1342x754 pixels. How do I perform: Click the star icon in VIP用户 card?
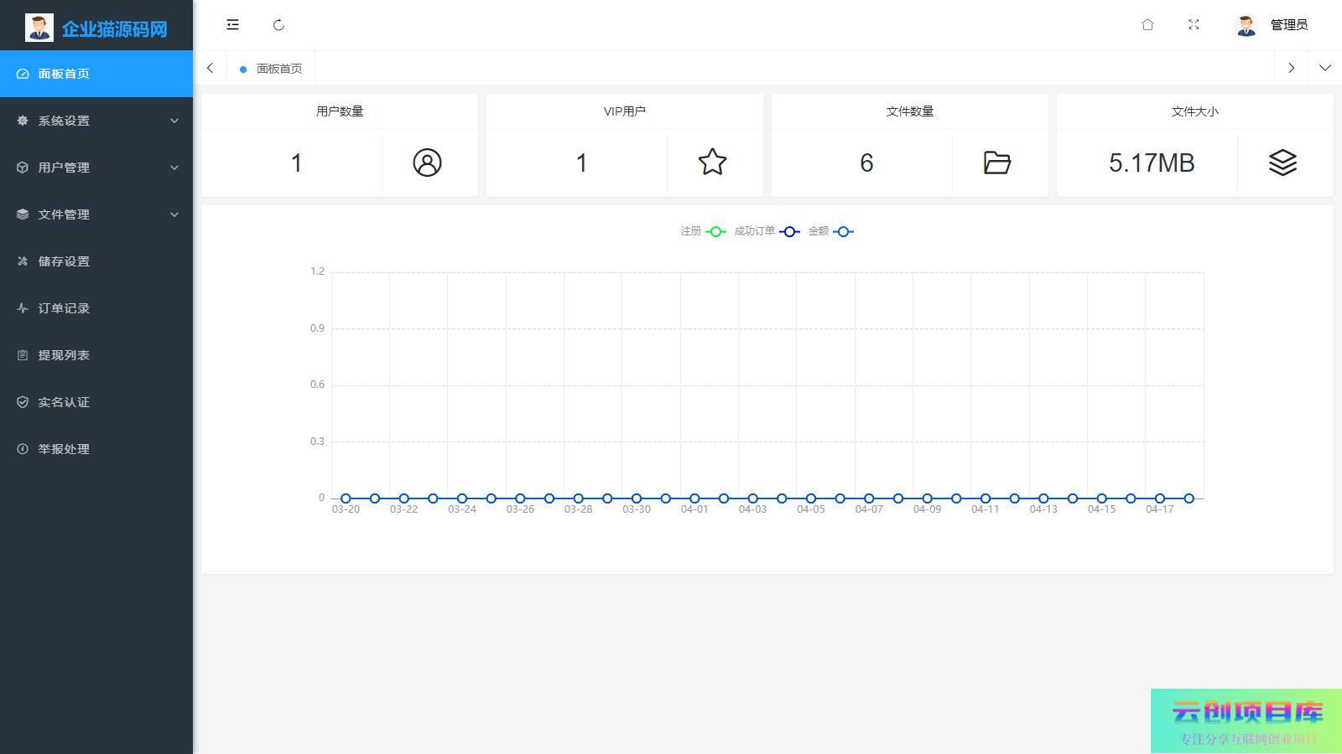(x=712, y=163)
